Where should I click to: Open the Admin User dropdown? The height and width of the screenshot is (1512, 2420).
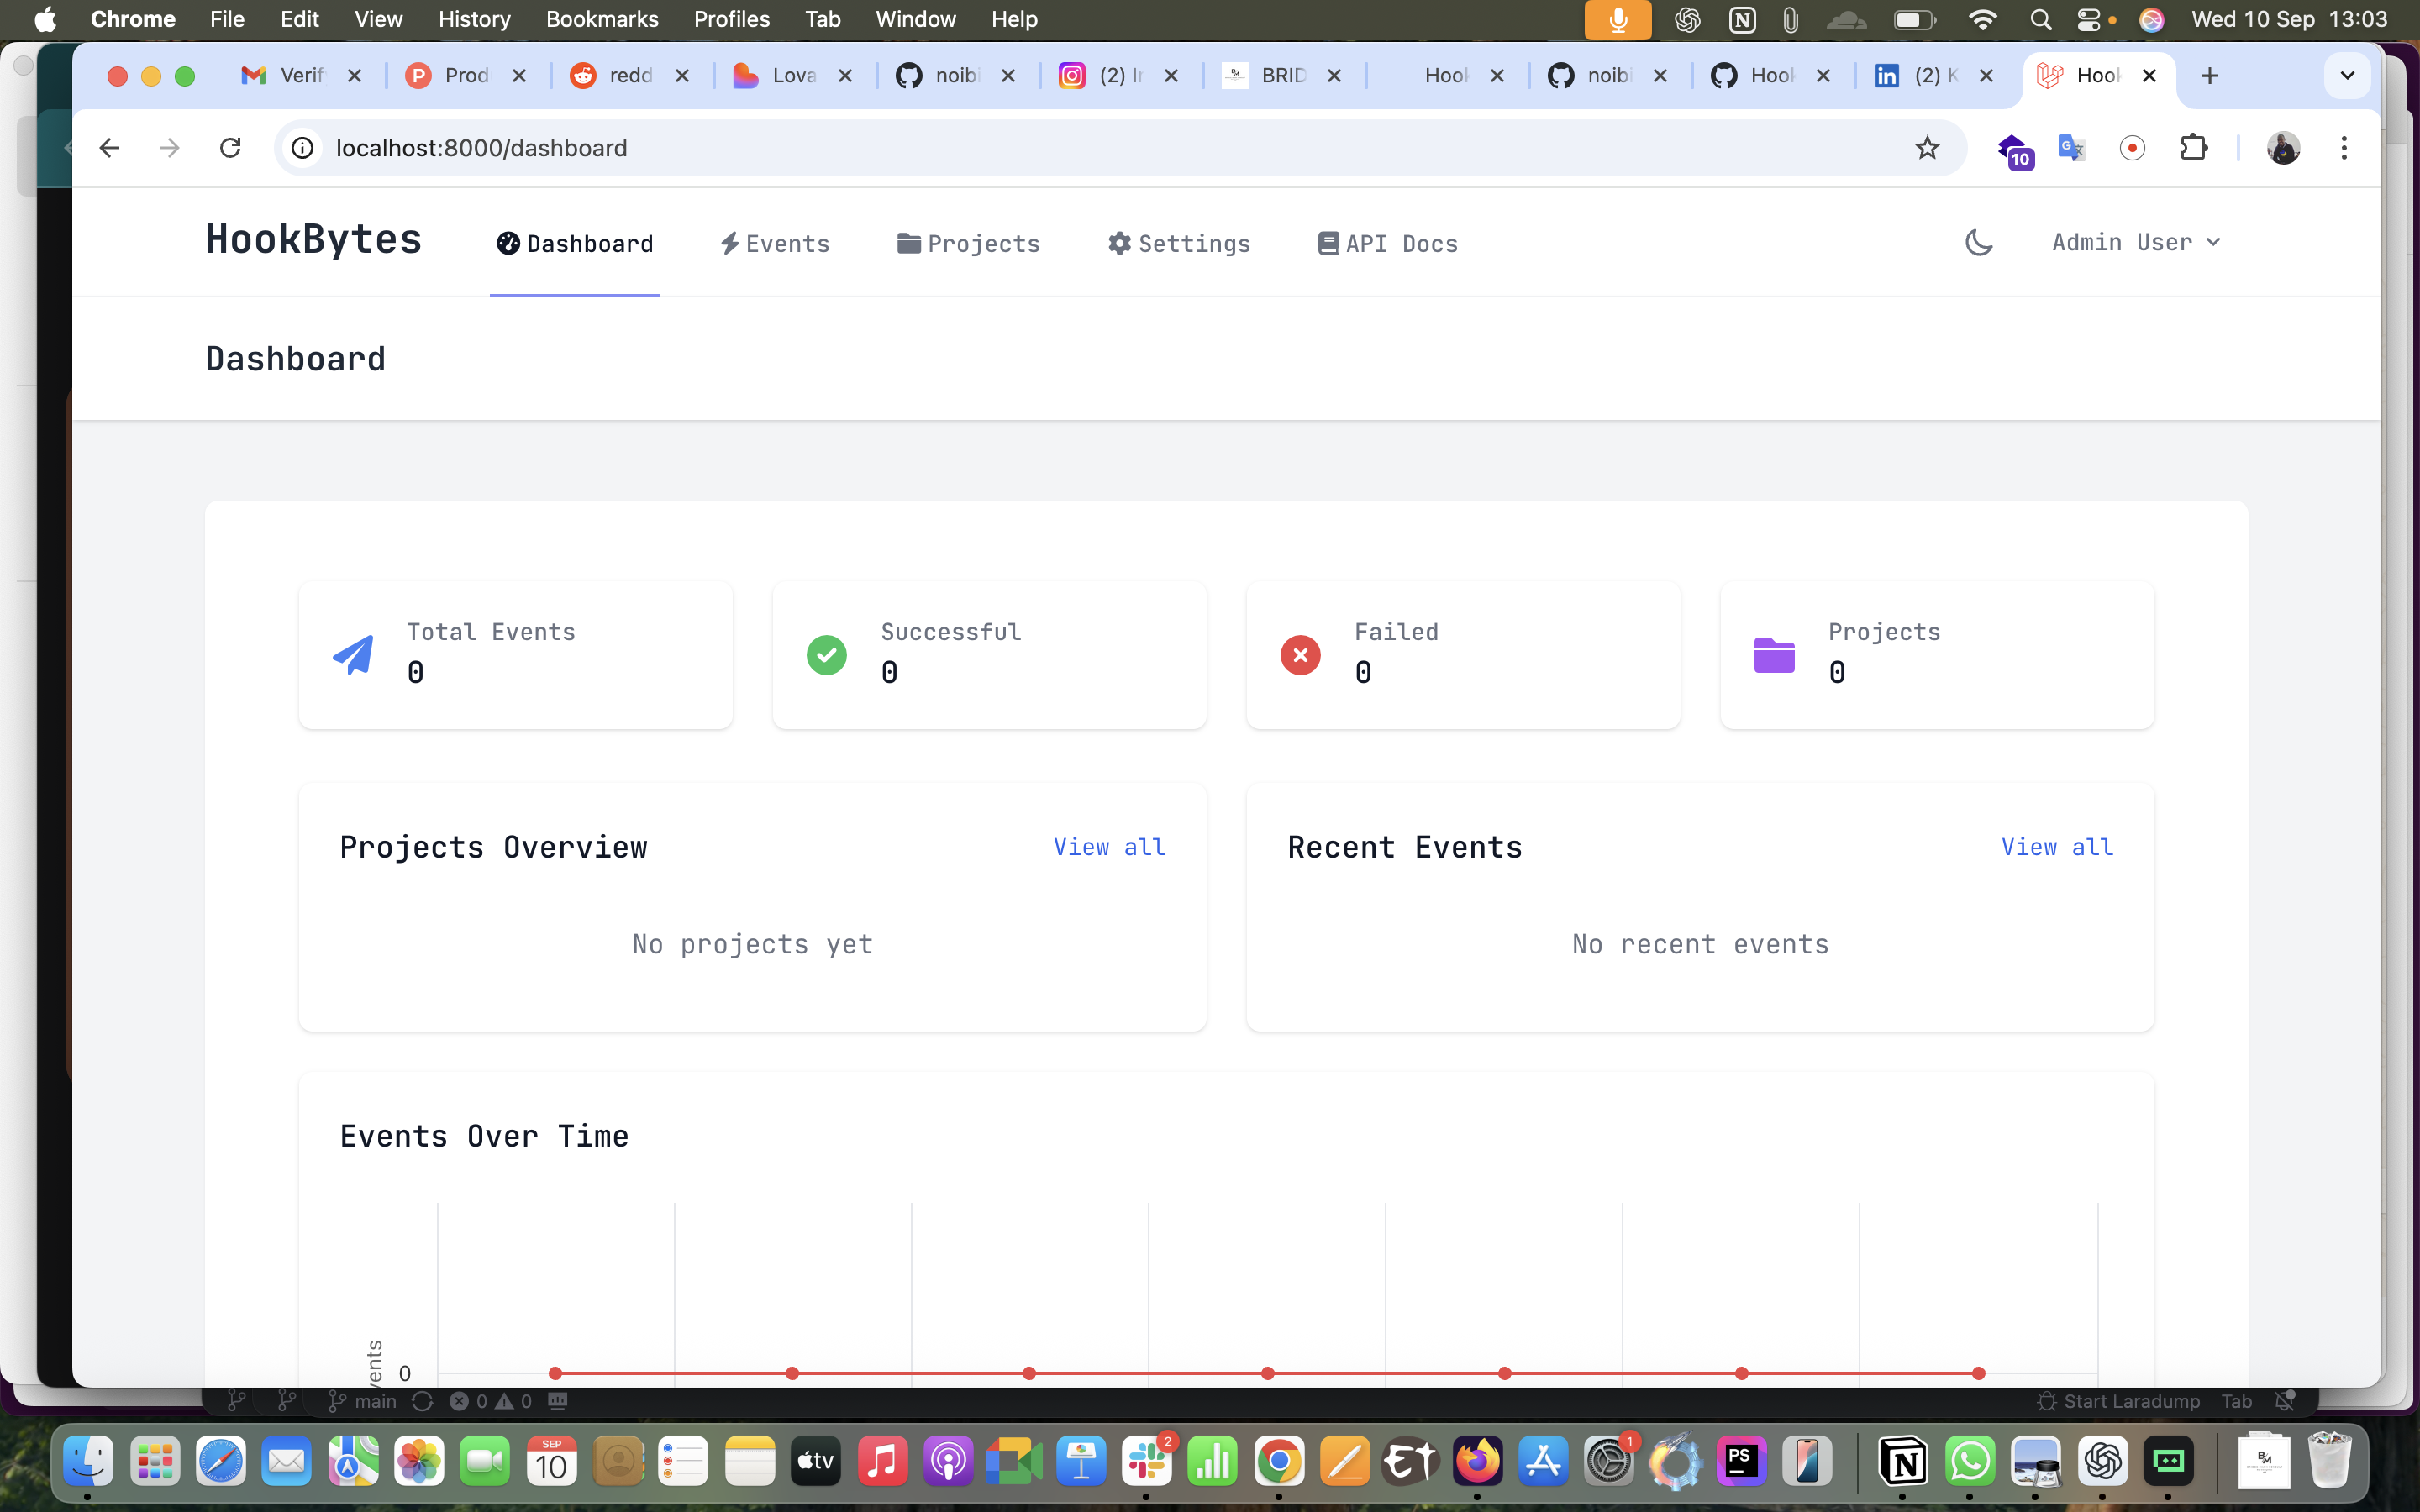point(2136,243)
